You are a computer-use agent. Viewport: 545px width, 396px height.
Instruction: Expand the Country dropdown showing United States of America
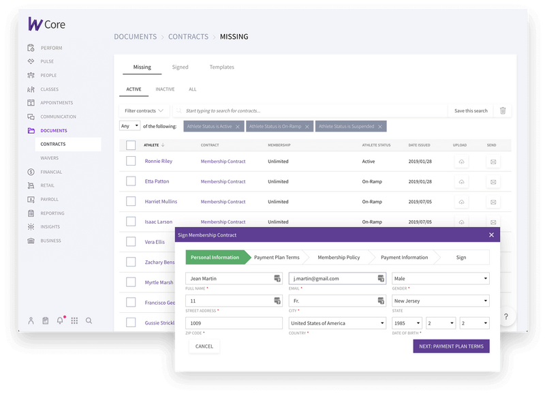[337, 322]
